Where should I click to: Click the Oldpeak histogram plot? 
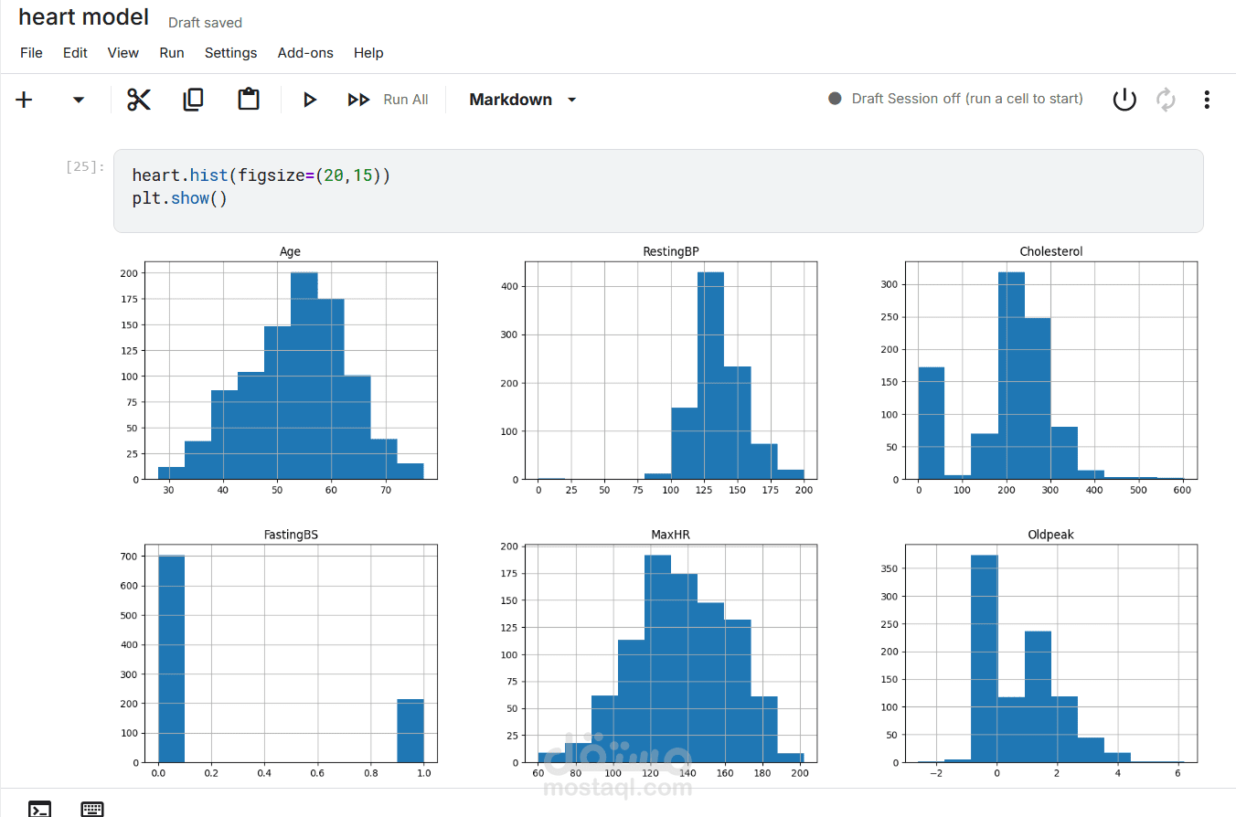point(1051,653)
